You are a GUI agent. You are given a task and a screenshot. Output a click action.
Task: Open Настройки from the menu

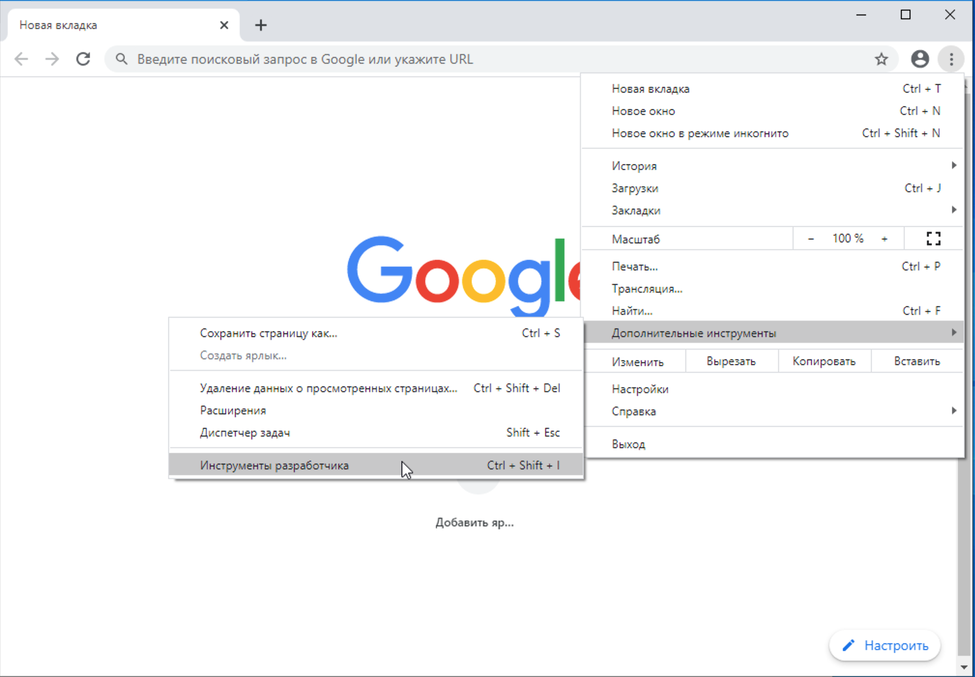(x=773, y=390)
